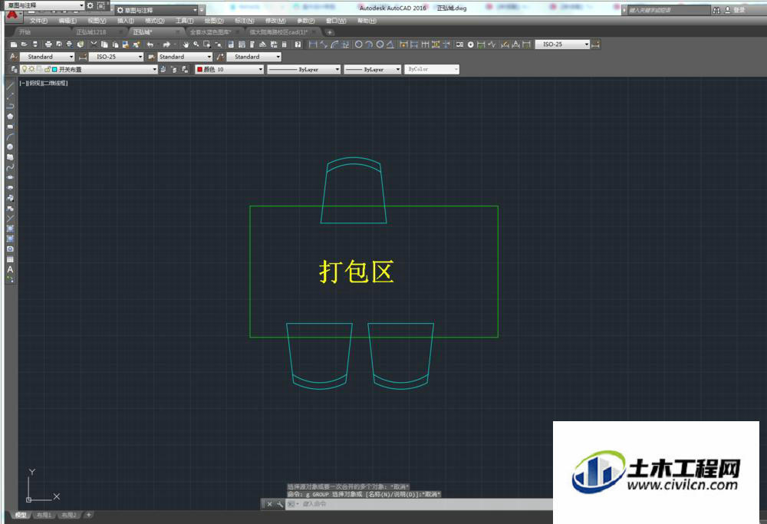Open the ISO-25 dimension style dropdown beside text style
This screenshot has width=767, height=524.
tap(117, 57)
